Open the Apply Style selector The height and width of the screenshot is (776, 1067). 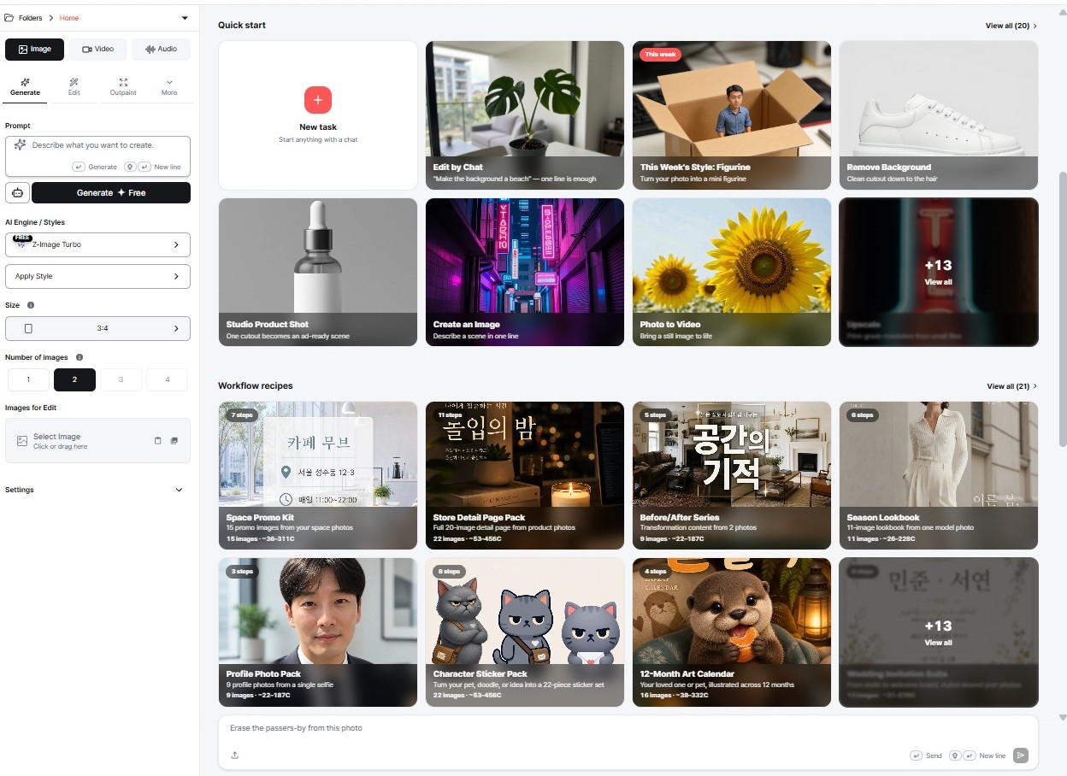tap(97, 276)
